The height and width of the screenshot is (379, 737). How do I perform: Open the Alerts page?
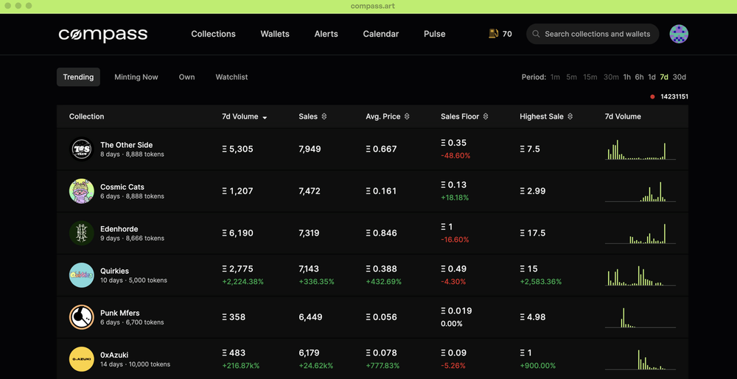[x=326, y=34]
